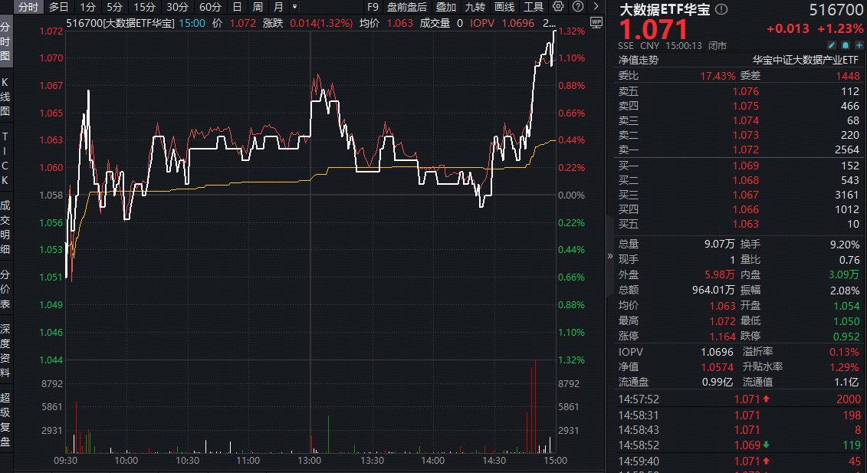
Task: Open the settings gear in chart toolbar
Action: click(558, 7)
